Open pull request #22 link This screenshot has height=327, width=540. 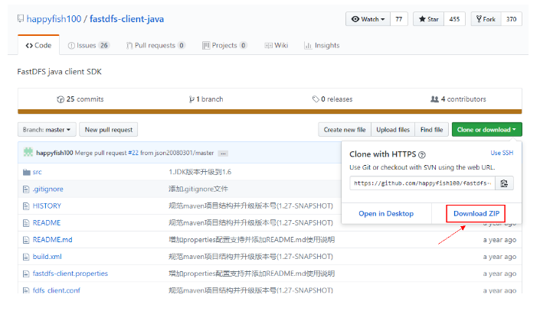[133, 153]
